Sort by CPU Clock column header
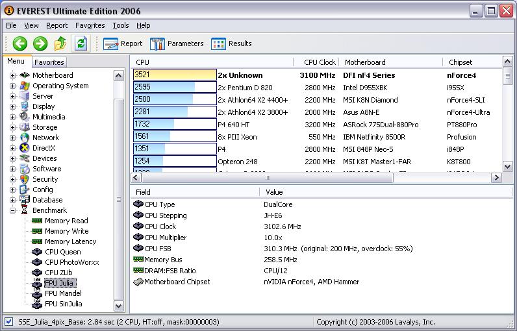517x331 pixels. (x=316, y=62)
